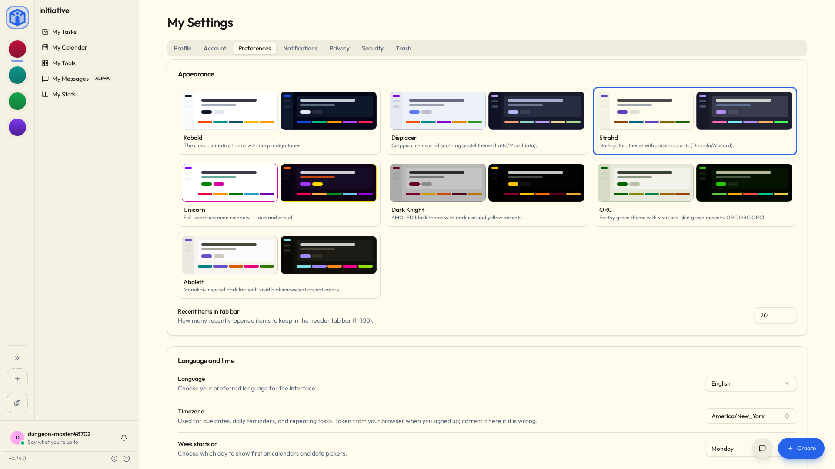Switch to the Notifications tab

(x=300, y=48)
